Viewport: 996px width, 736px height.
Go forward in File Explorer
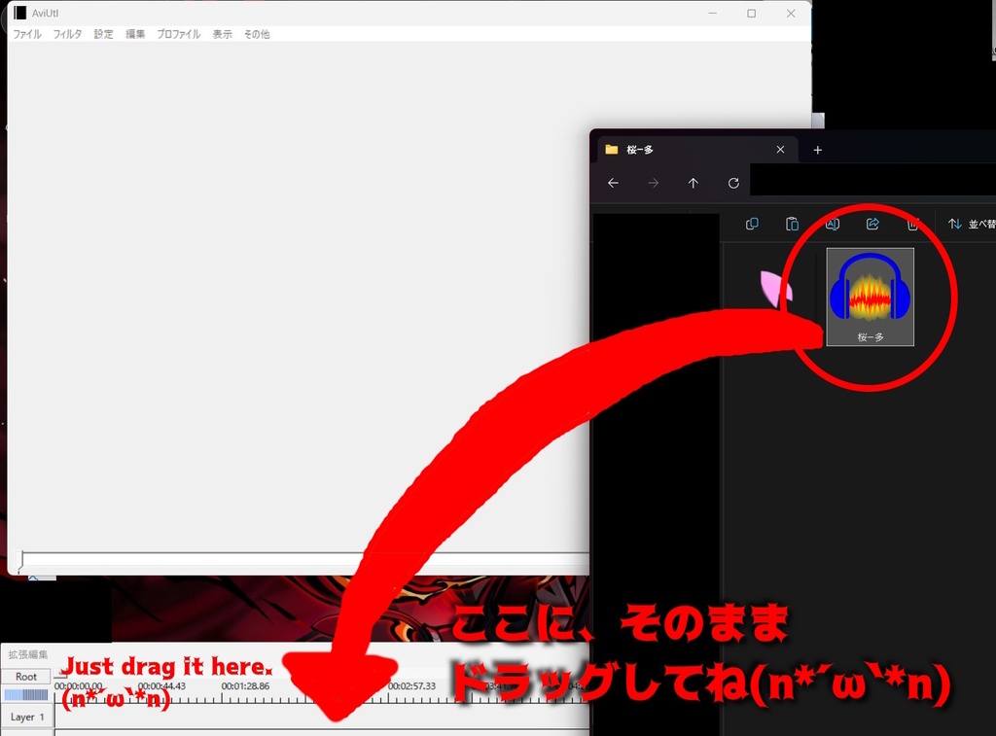pyautogui.click(x=653, y=183)
